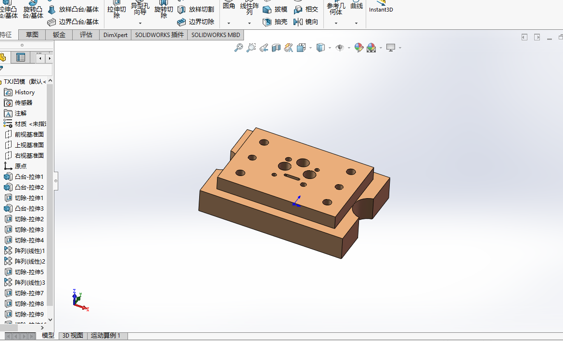Image resolution: width=563 pixels, height=341 pixels.
Task: Expand the Display Style dropdown arrow
Action: pos(330,48)
